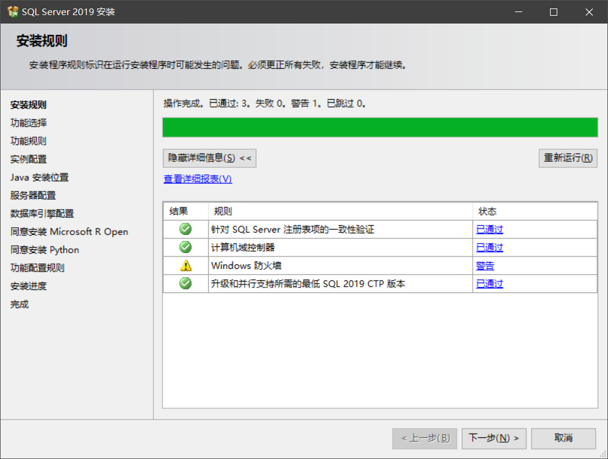Click yellow warning icon for Windows 防火墙
Image resolution: width=608 pixels, height=459 pixels.
pyautogui.click(x=186, y=265)
